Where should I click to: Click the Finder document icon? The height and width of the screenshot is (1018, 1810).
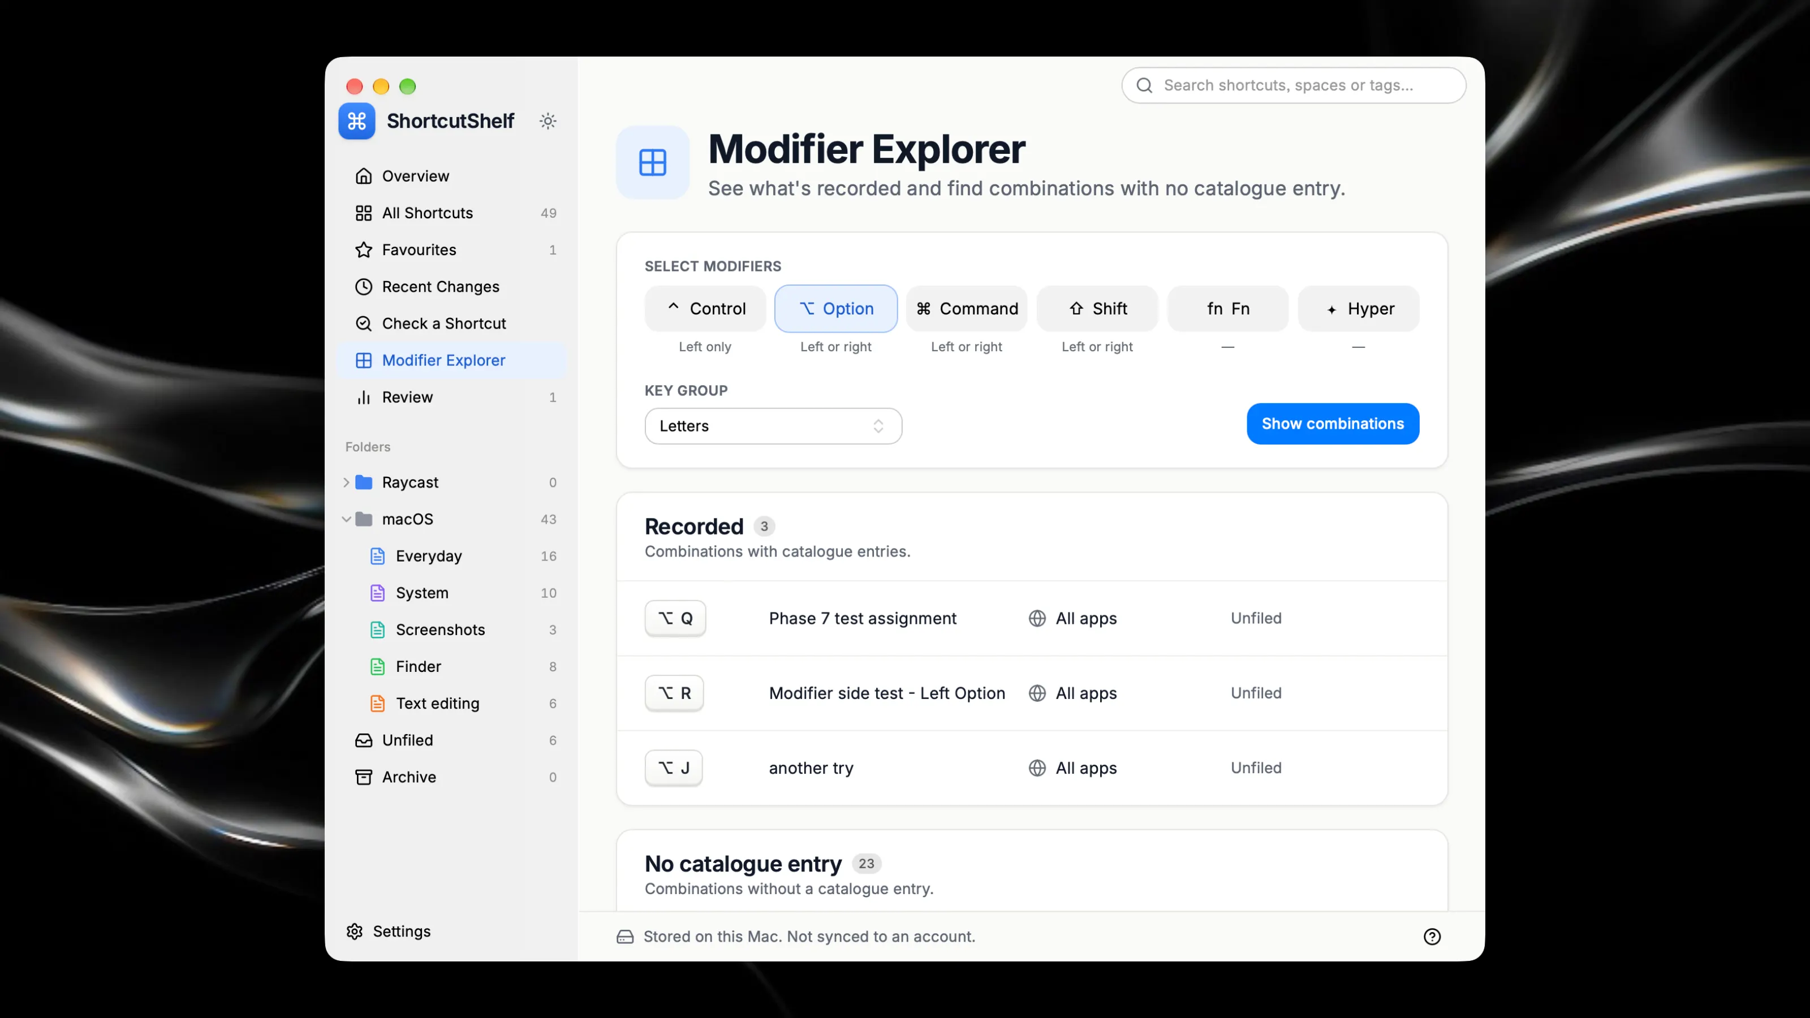[377, 666]
